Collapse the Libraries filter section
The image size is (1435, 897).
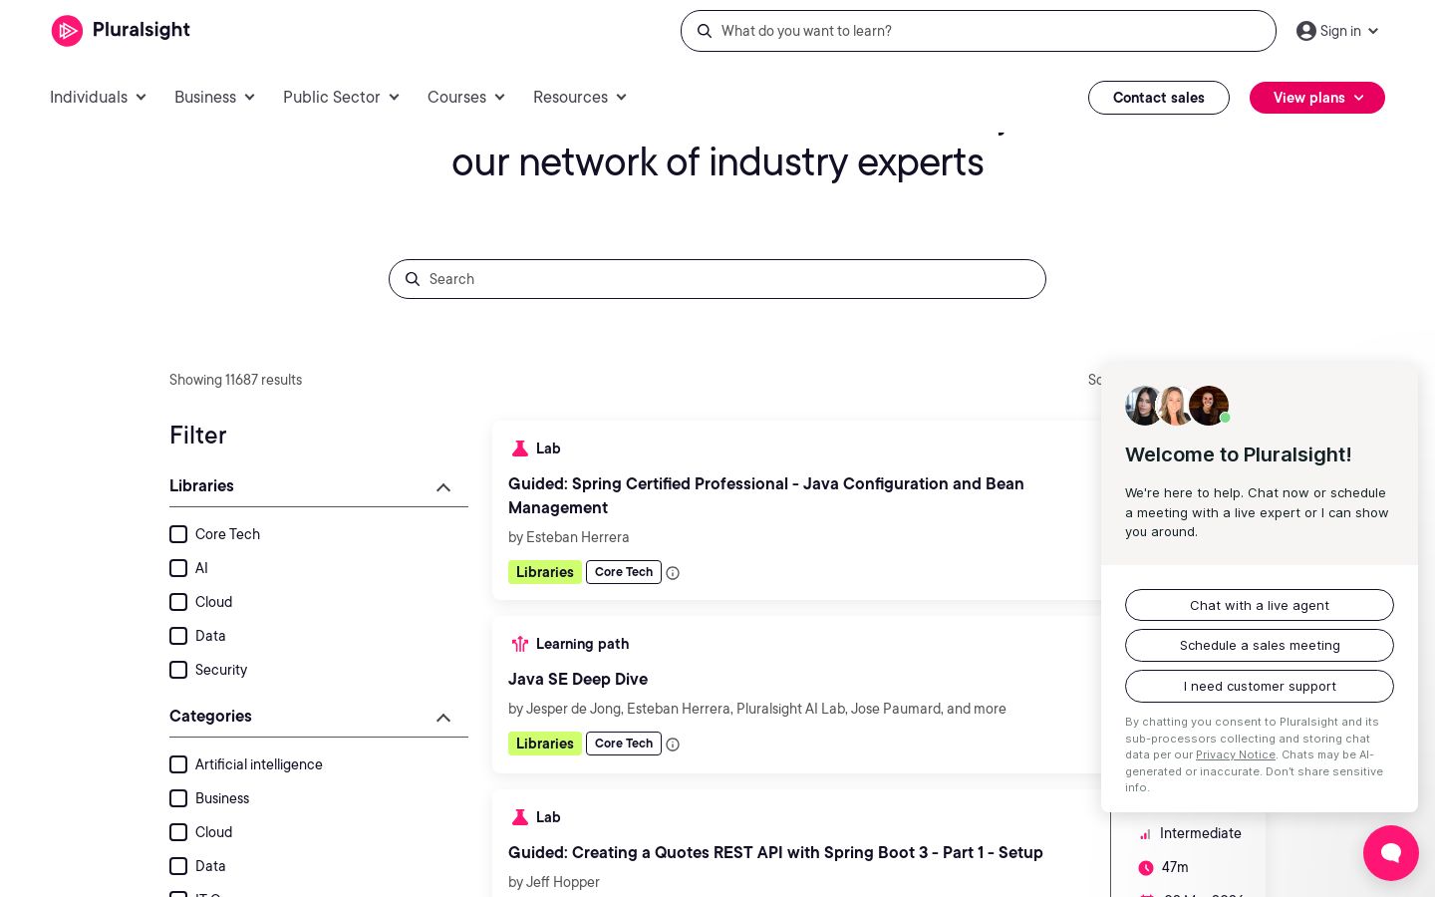tap(443, 487)
